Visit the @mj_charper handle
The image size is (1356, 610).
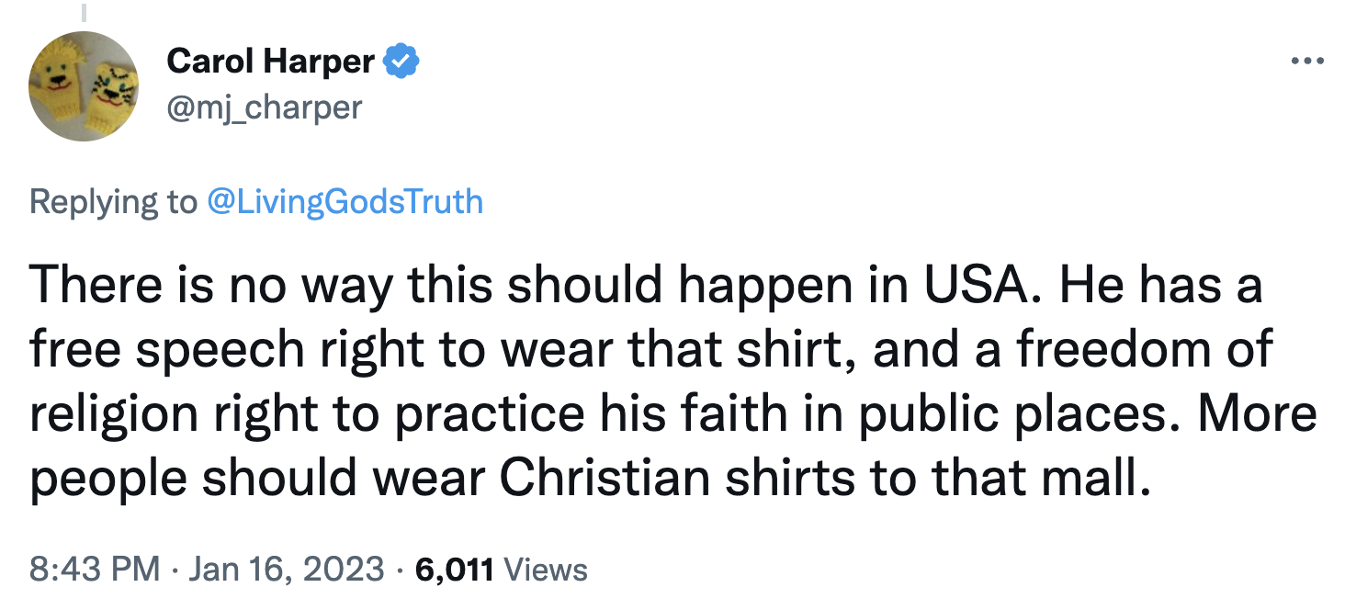point(265,107)
